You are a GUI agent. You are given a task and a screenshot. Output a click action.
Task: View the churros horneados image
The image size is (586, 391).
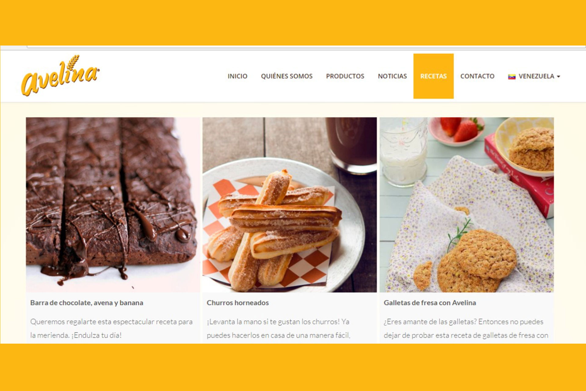click(290, 205)
